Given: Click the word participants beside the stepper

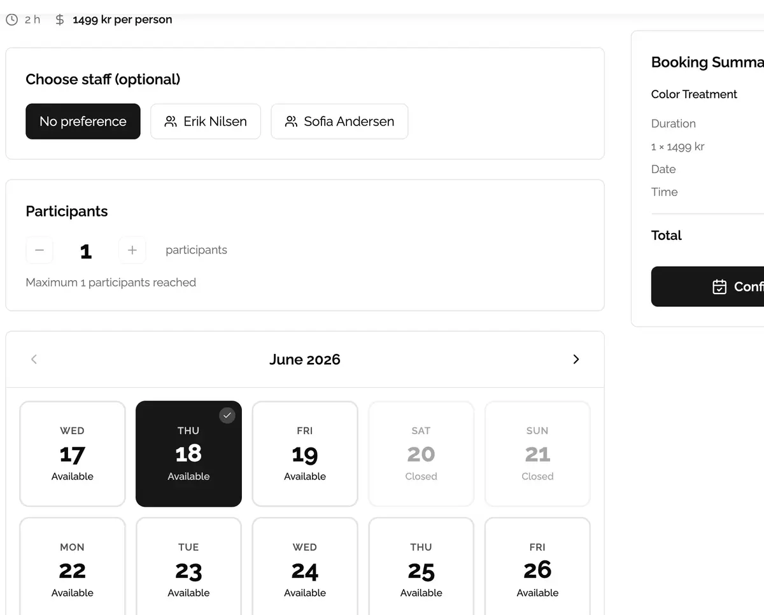Looking at the screenshot, I should [196, 250].
